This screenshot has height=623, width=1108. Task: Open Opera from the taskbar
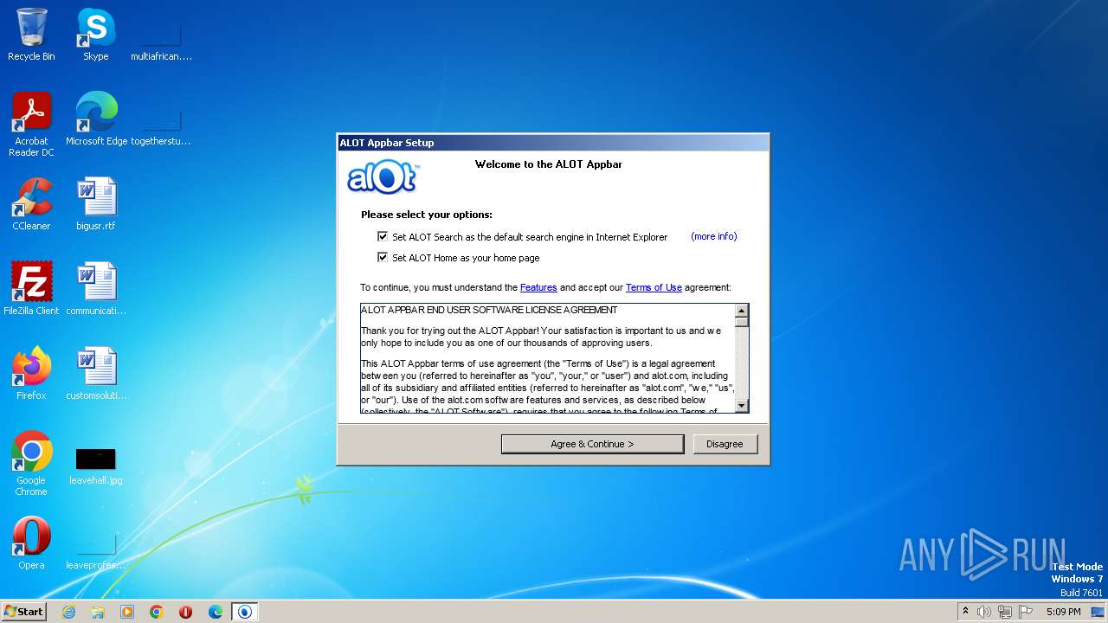[185, 612]
